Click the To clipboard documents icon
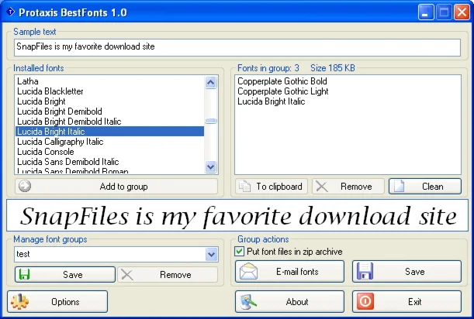 [x=244, y=186]
